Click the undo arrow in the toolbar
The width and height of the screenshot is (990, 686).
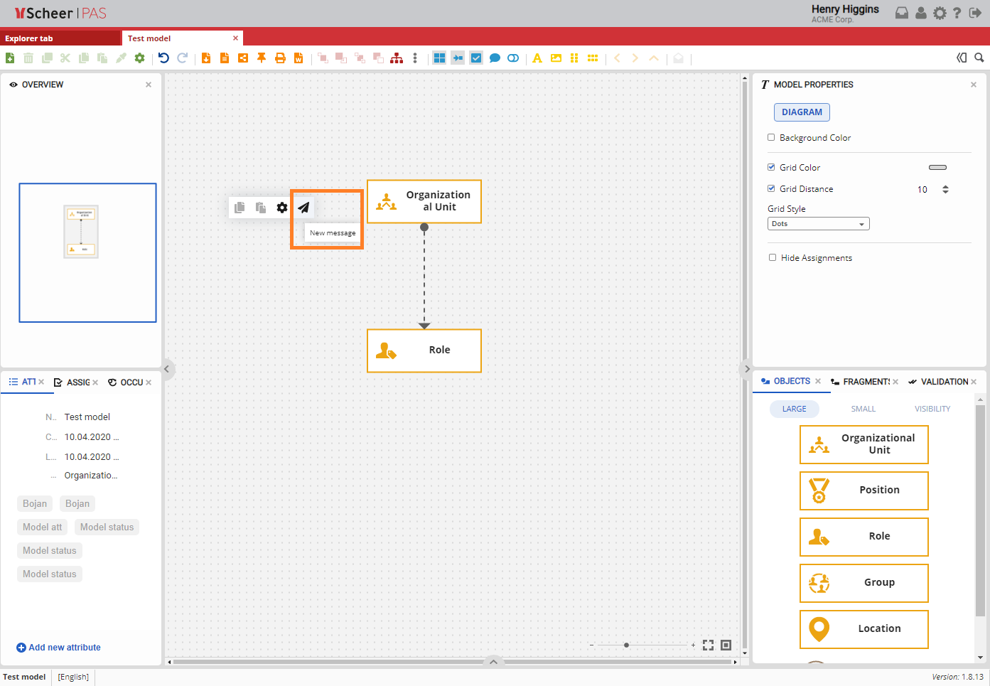coord(163,58)
